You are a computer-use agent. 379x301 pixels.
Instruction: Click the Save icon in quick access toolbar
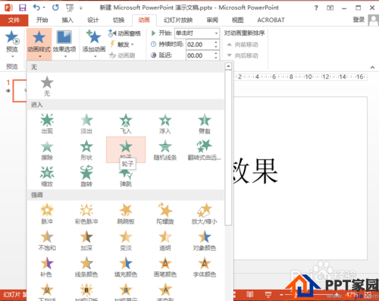click(23, 8)
